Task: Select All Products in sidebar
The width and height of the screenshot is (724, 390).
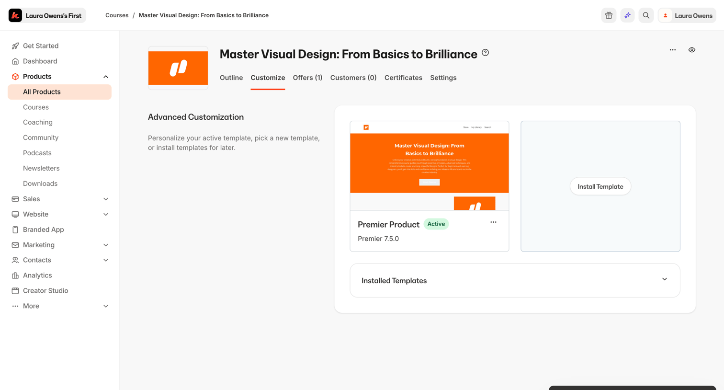Action: (x=59, y=92)
